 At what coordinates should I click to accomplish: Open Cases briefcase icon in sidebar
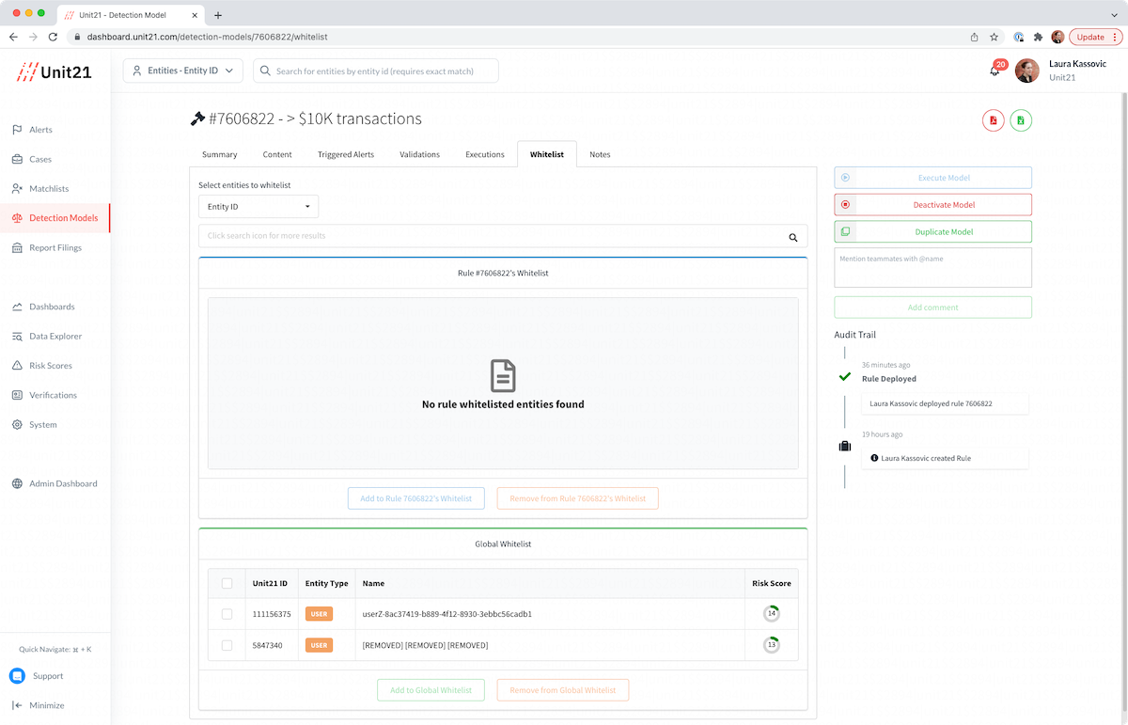point(17,159)
